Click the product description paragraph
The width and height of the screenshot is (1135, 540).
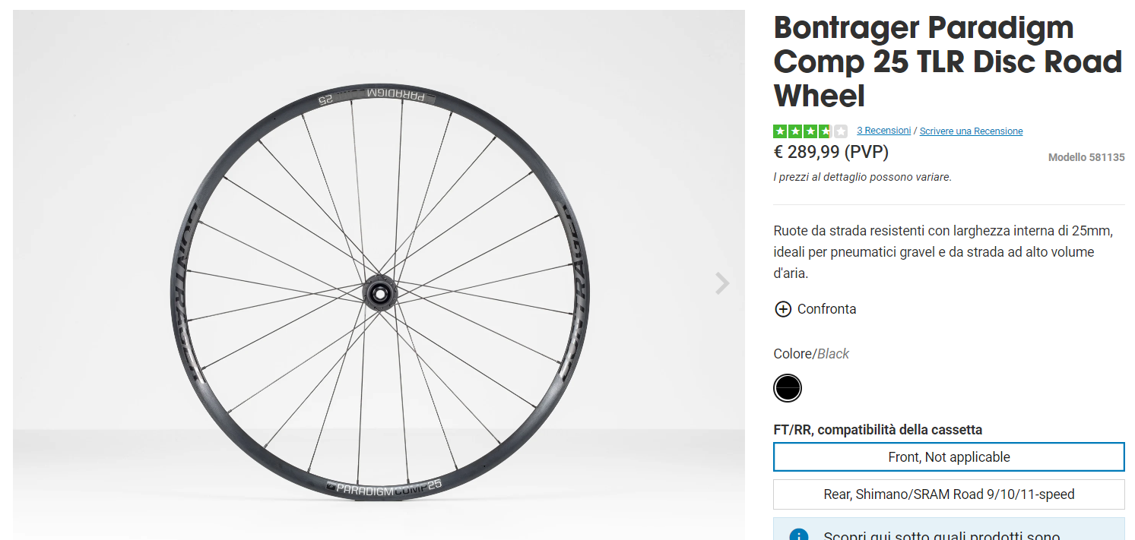[x=943, y=251]
